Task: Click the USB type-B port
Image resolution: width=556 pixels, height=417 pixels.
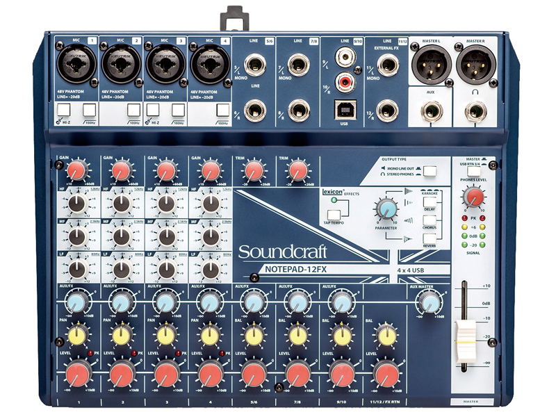Action: click(345, 111)
